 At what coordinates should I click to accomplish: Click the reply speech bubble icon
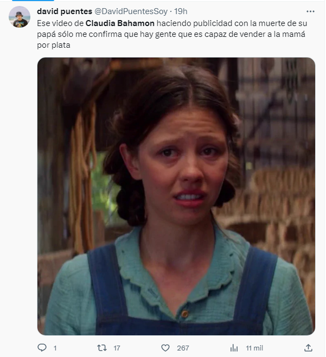[x=42, y=348]
